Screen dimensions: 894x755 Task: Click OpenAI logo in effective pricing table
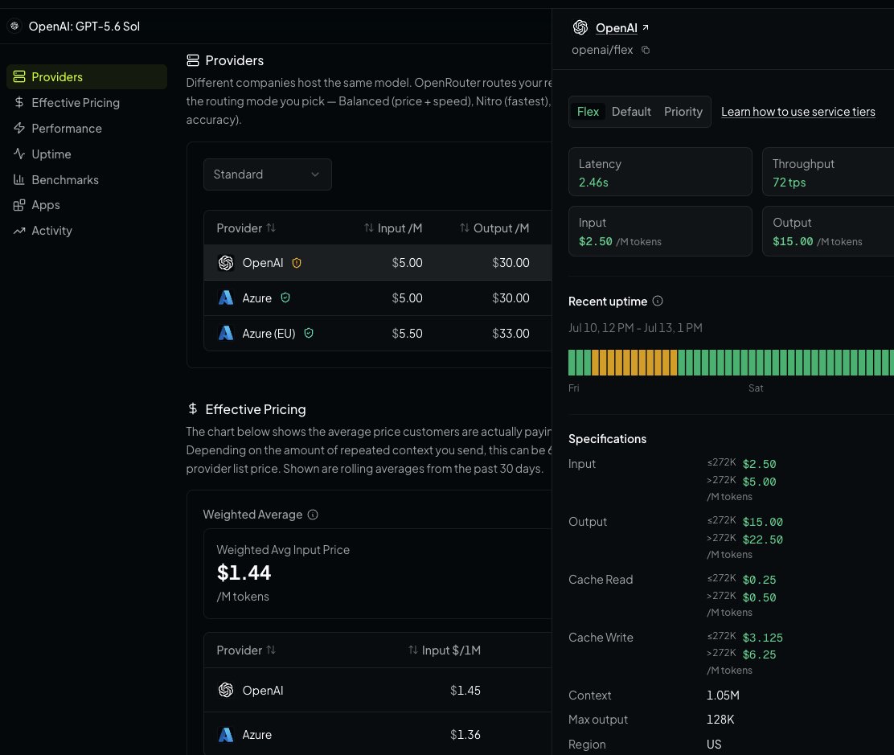226,690
